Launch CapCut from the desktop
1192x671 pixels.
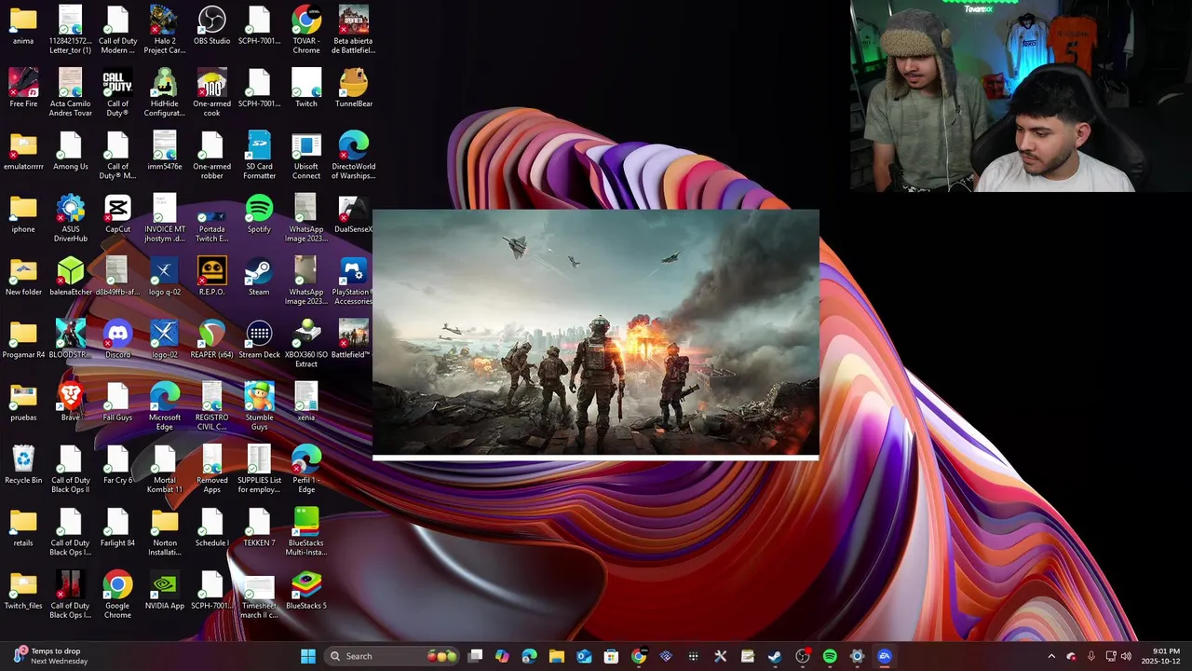[x=117, y=214]
